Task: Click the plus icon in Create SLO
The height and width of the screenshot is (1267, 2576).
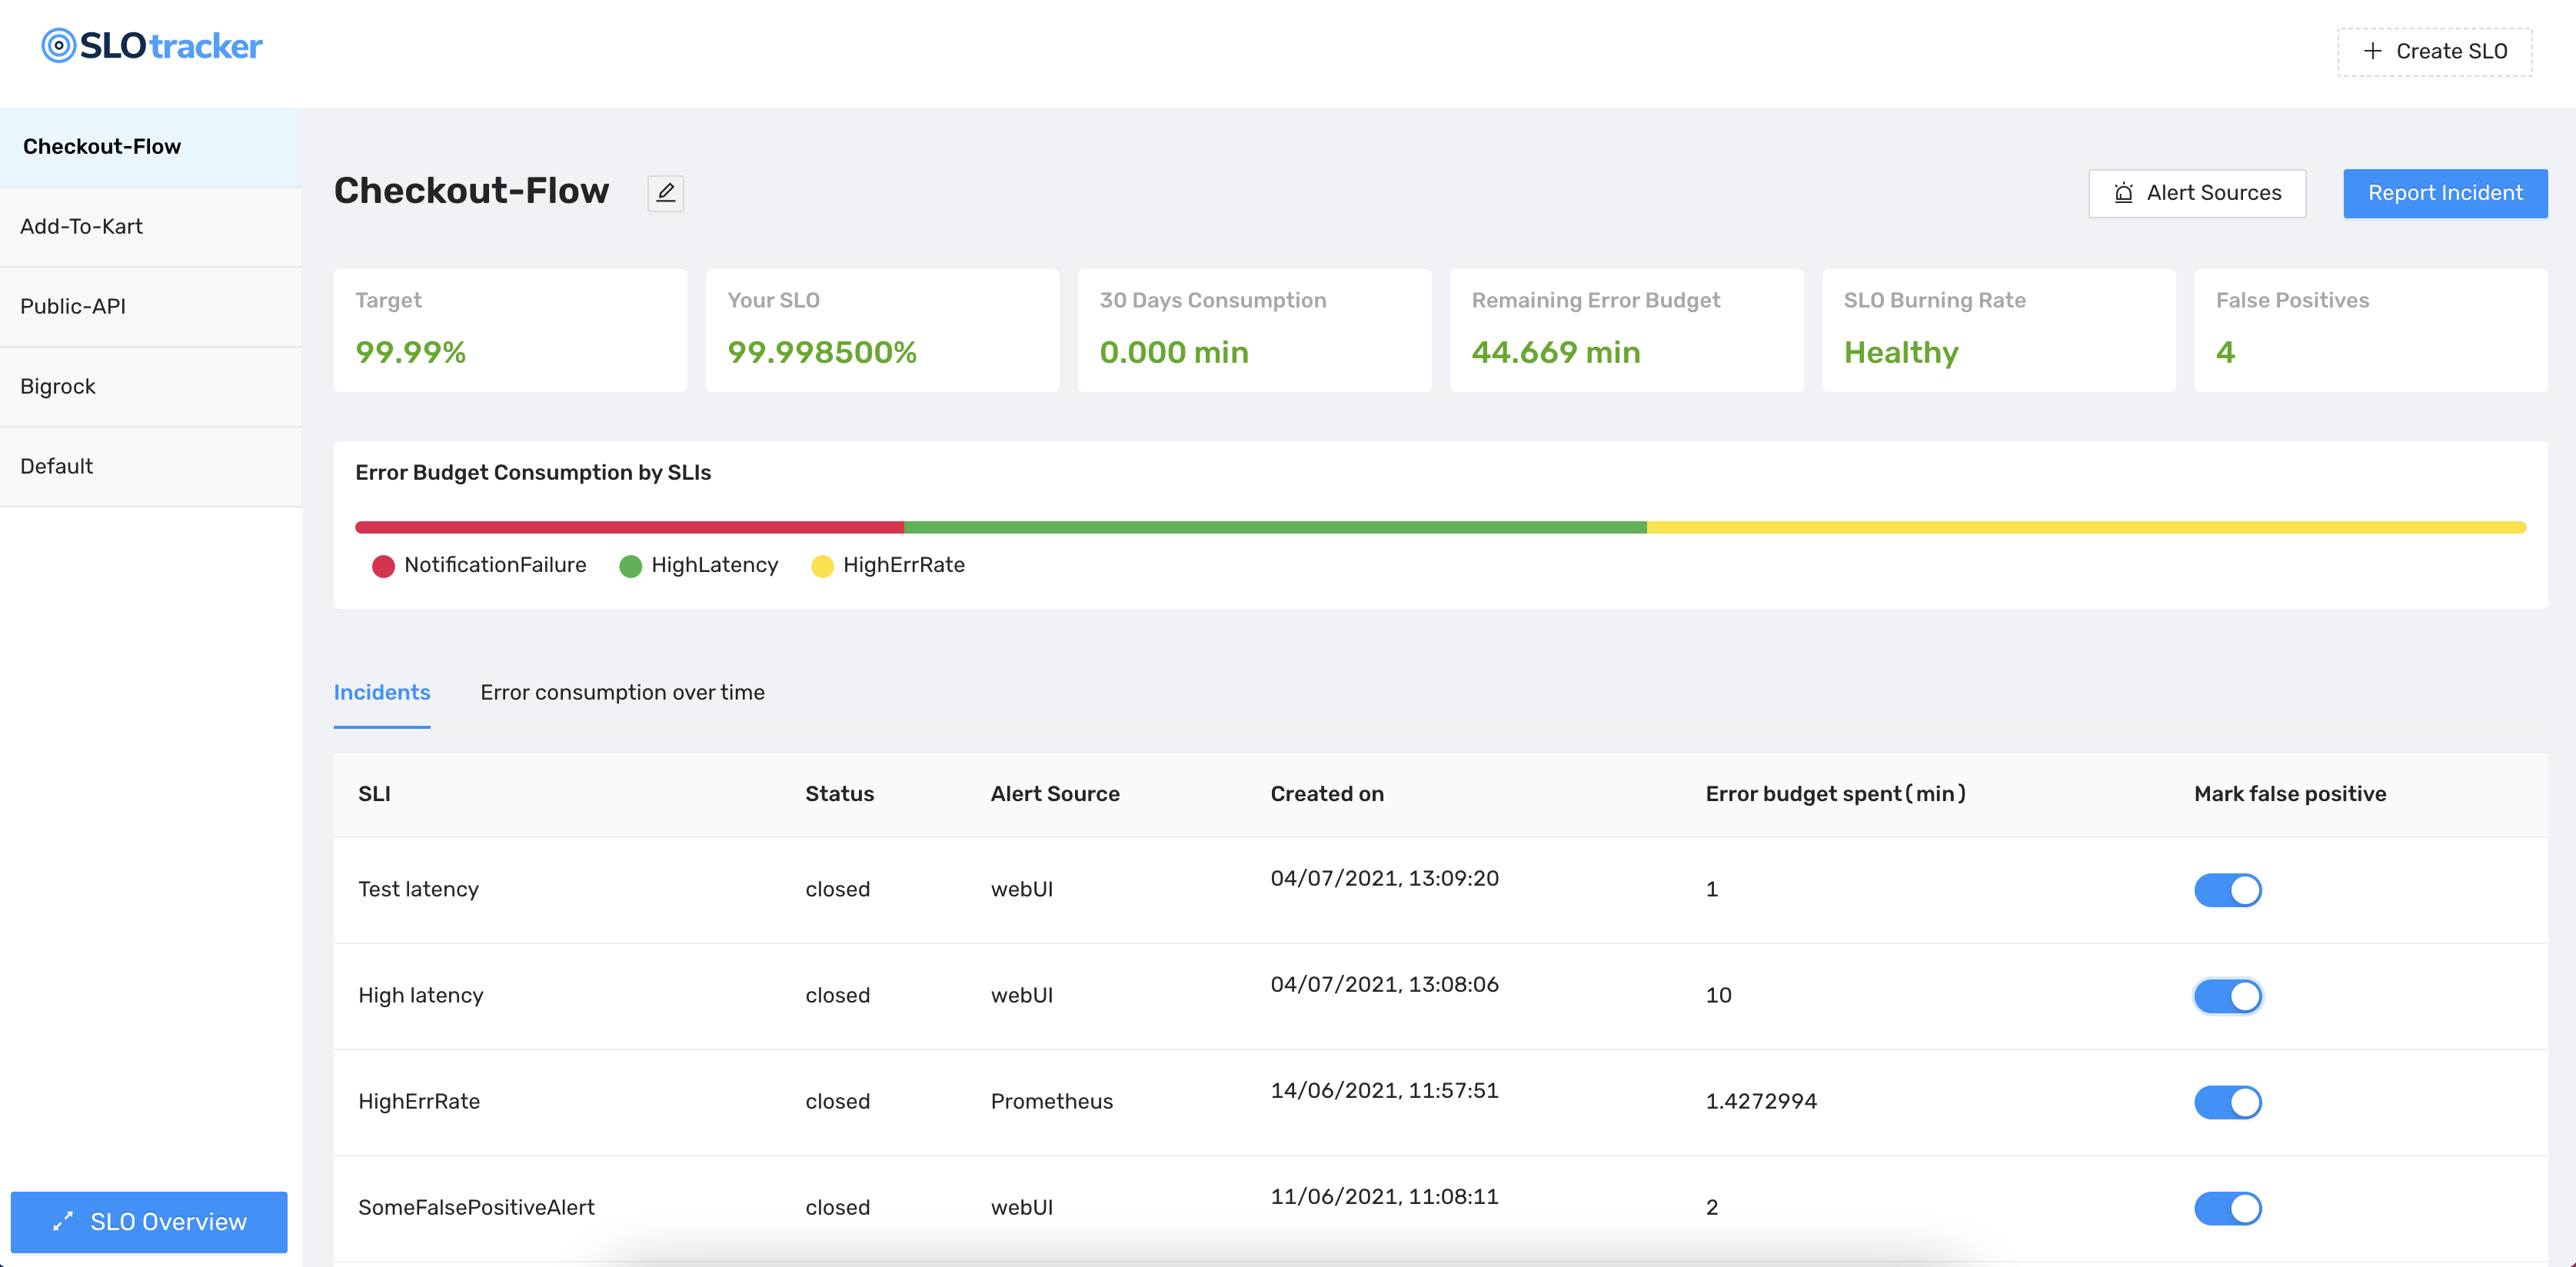Action: point(2372,51)
